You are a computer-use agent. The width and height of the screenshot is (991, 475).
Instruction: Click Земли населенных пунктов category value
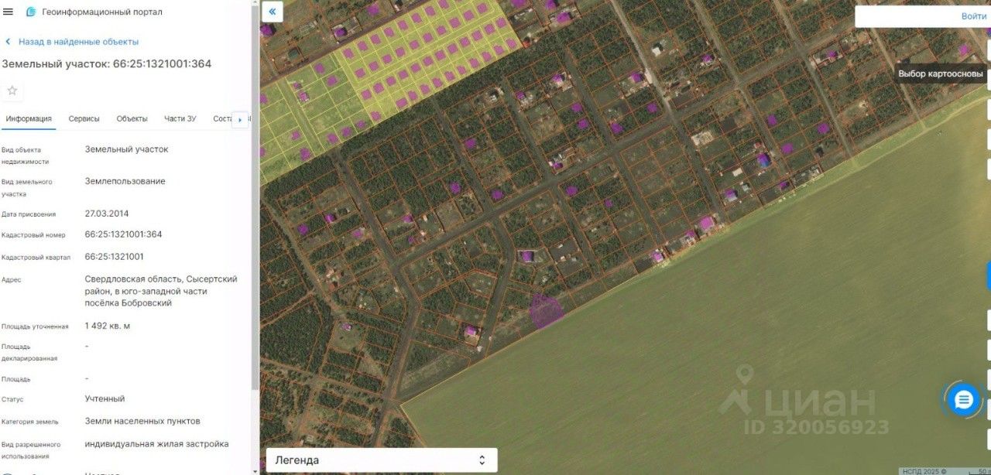click(142, 422)
